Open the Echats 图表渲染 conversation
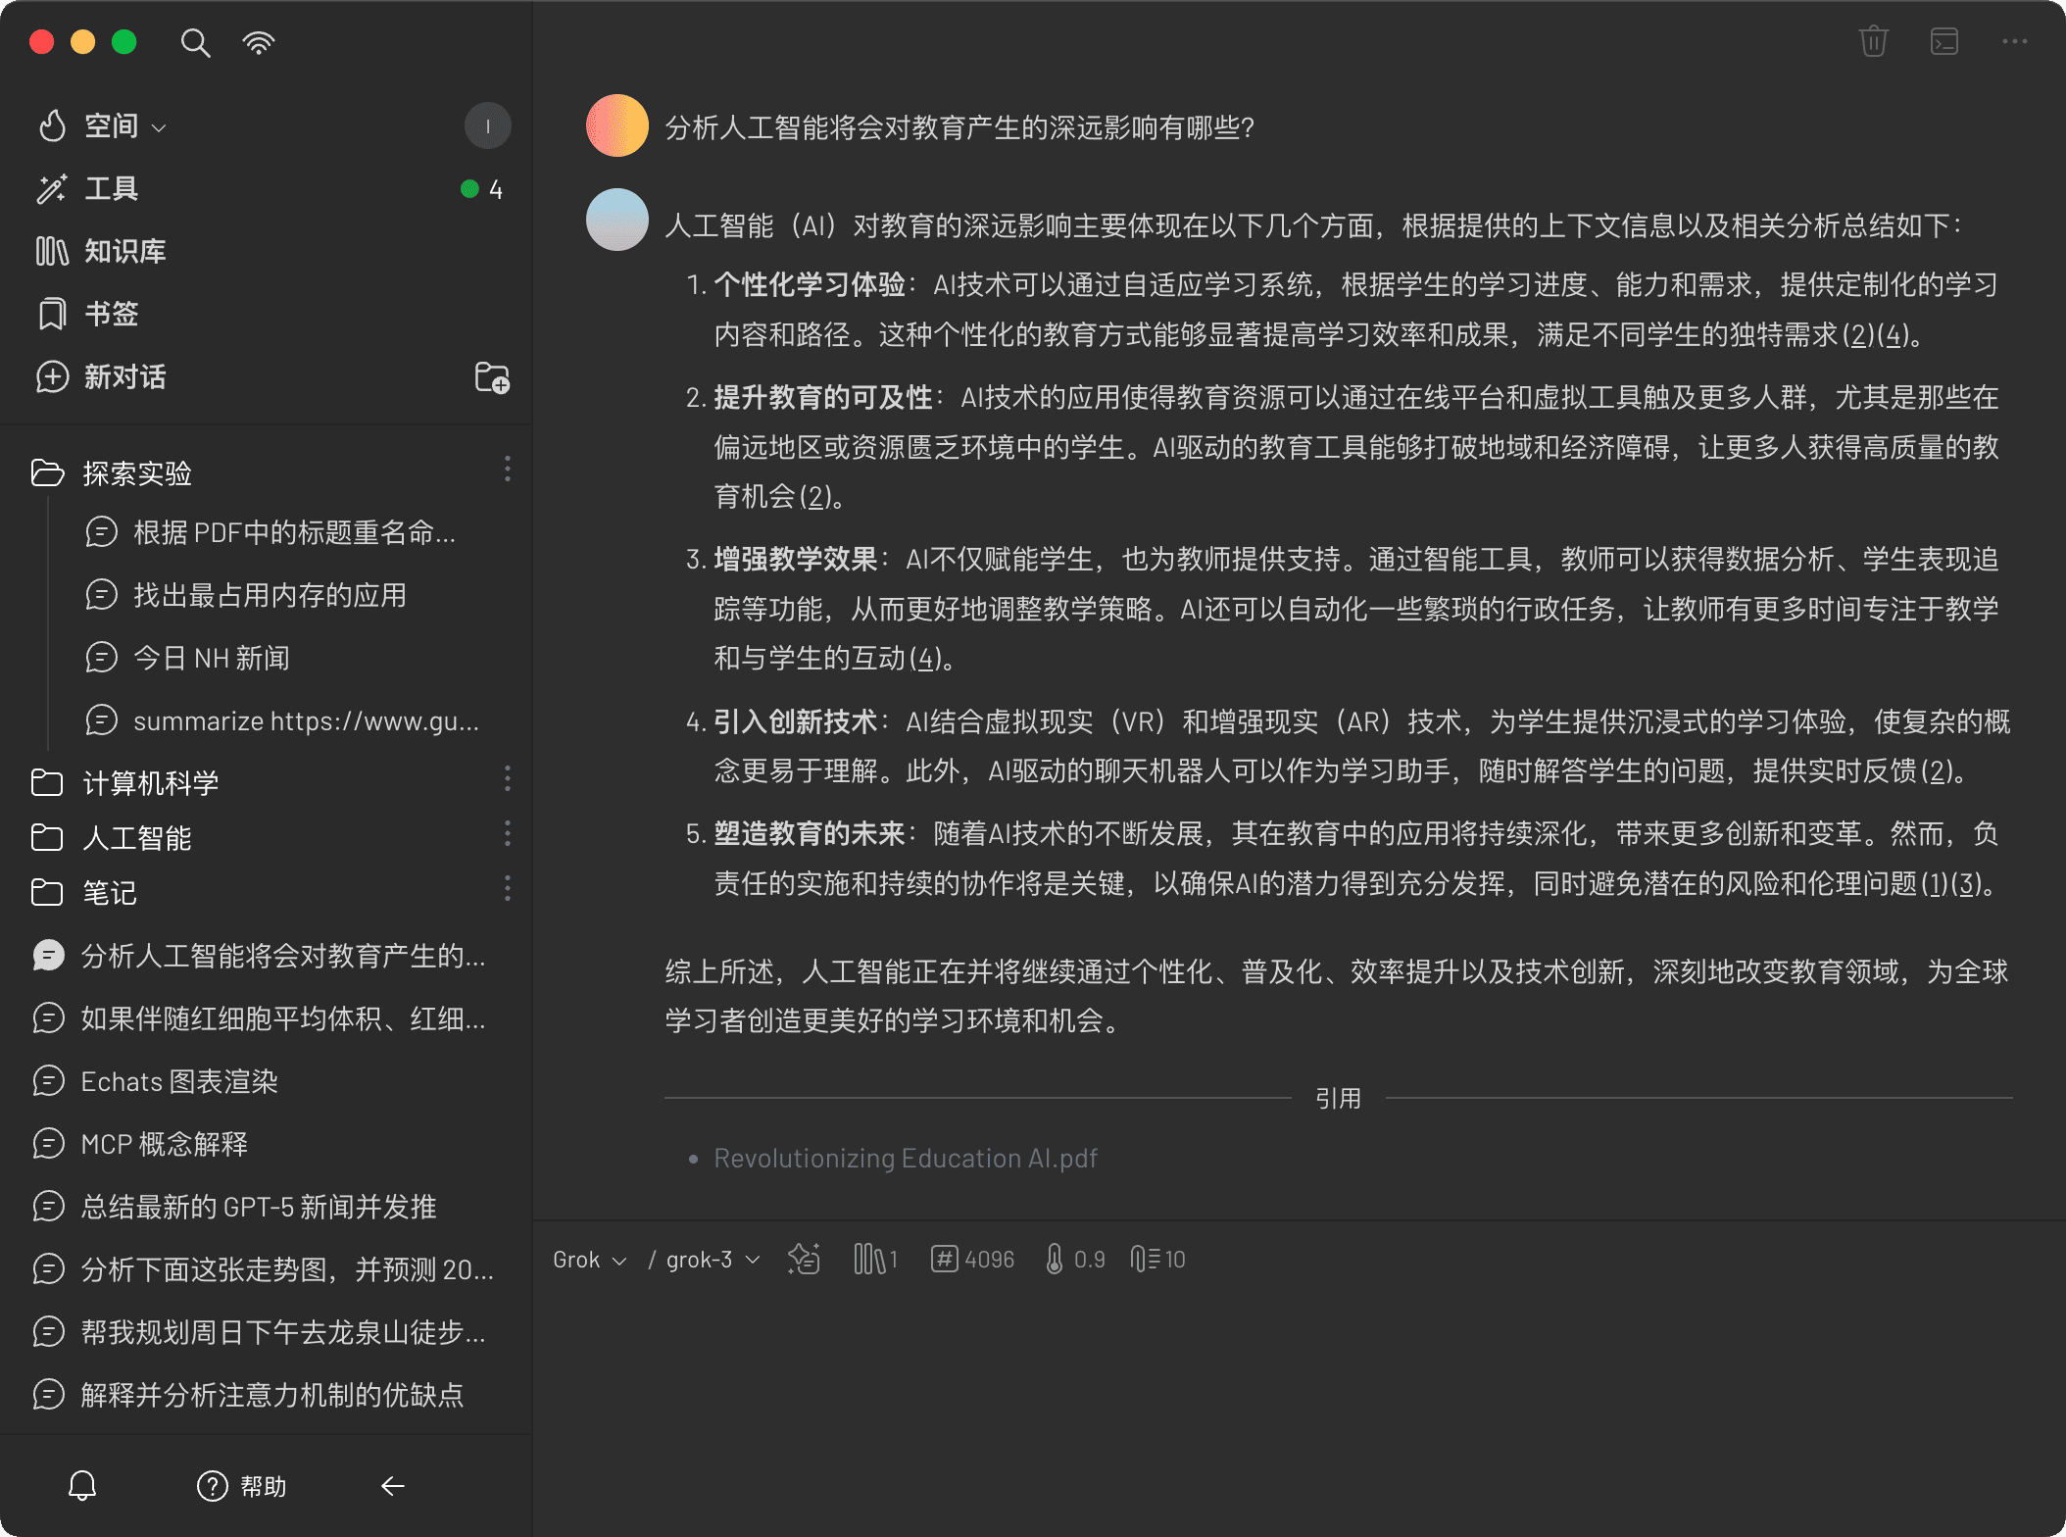The height and width of the screenshot is (1537, 2066). coord(179,1082)
